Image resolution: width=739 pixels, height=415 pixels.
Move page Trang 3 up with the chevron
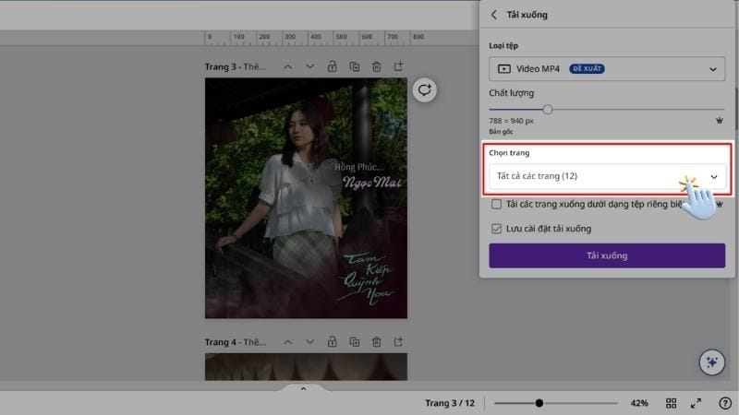click(x=287, y=66)
